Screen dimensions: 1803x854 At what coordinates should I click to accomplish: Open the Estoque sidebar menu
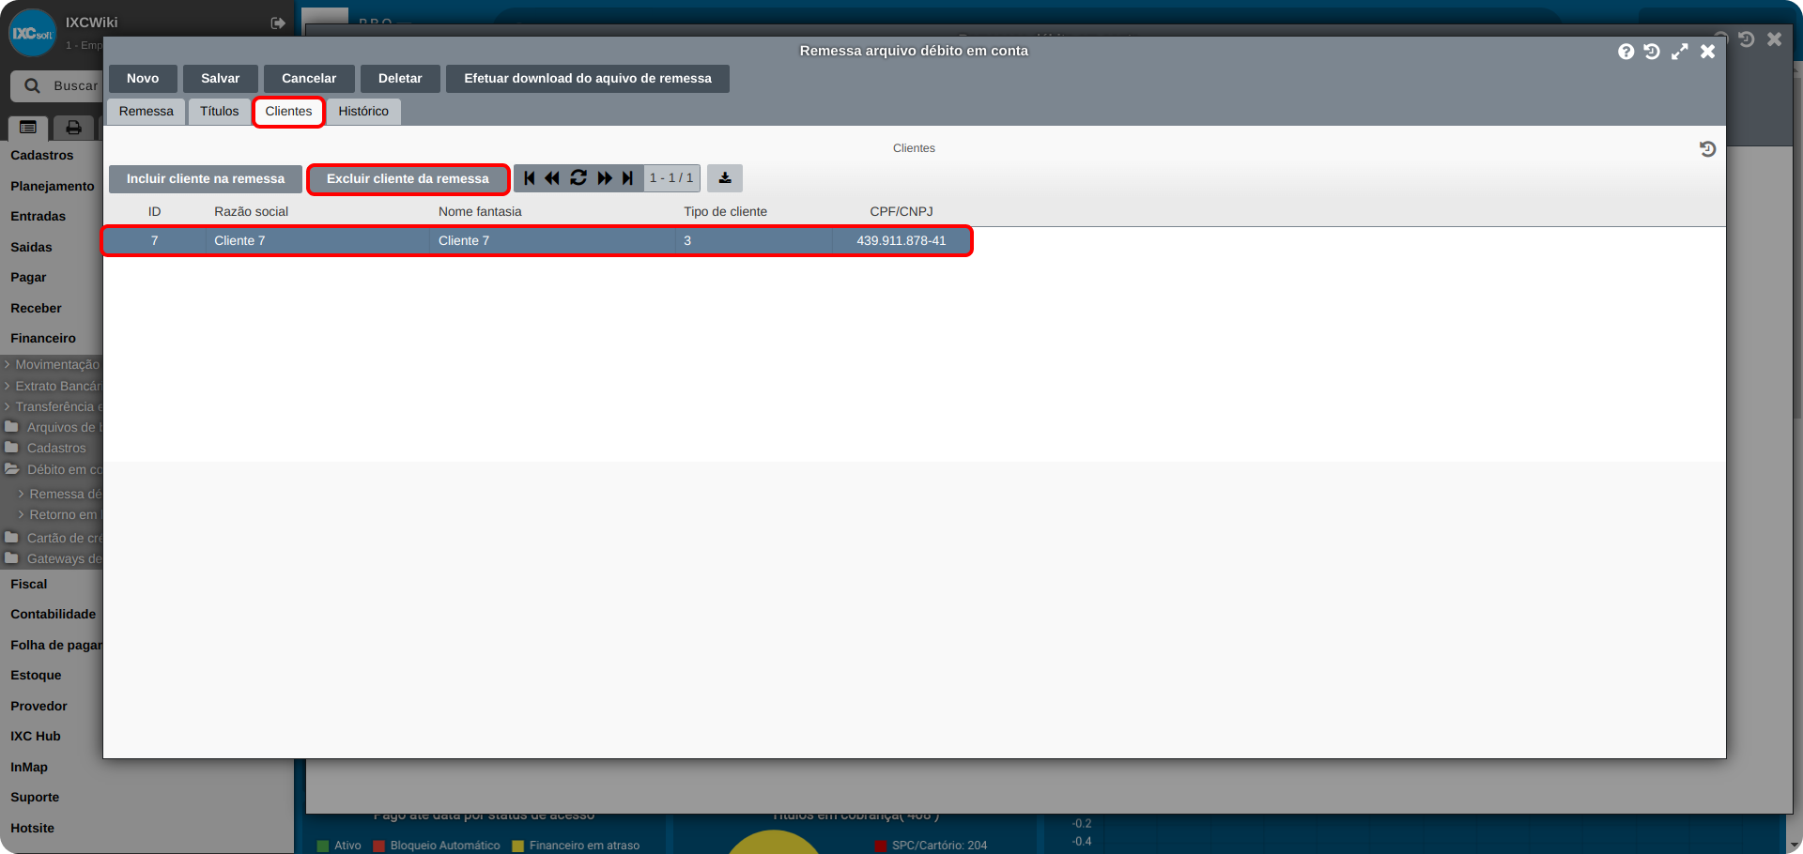[x=36, y=676]
